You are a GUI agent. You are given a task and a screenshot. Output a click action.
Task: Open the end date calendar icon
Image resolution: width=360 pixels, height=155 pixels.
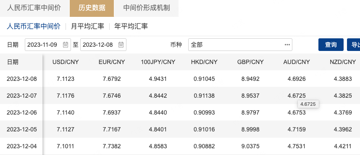121,45
